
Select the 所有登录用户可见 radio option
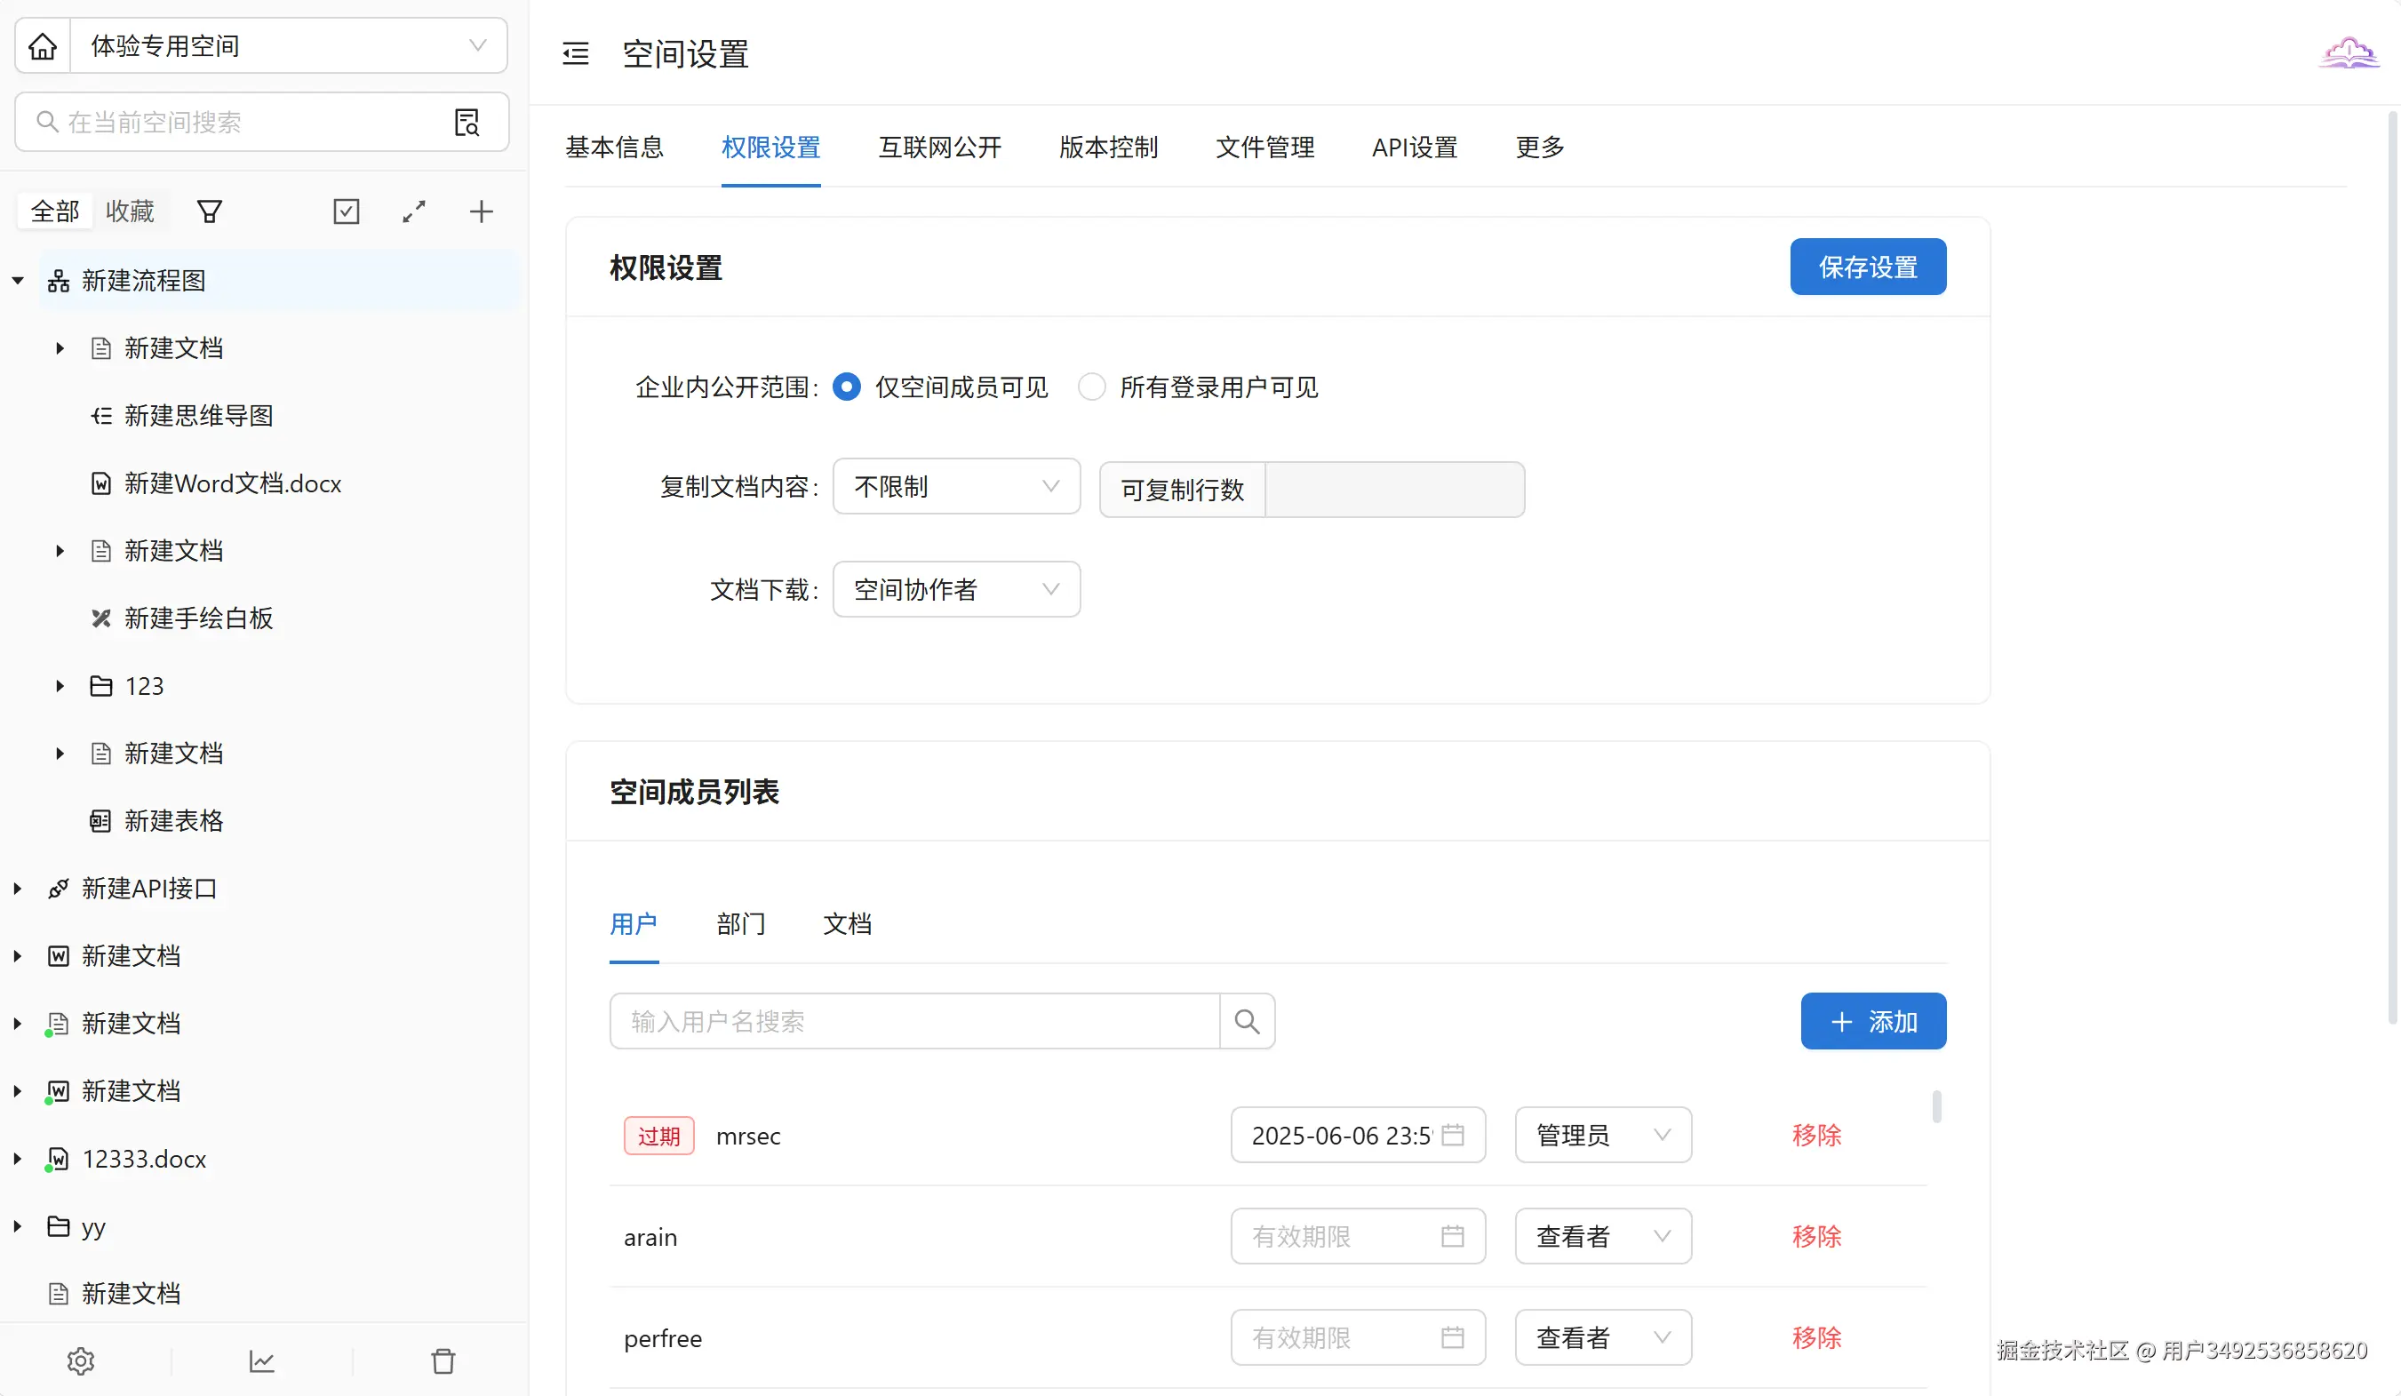[x=1092, y=387]
